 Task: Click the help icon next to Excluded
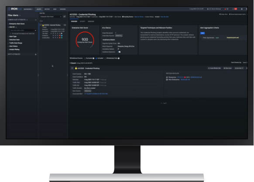[93, 58]
